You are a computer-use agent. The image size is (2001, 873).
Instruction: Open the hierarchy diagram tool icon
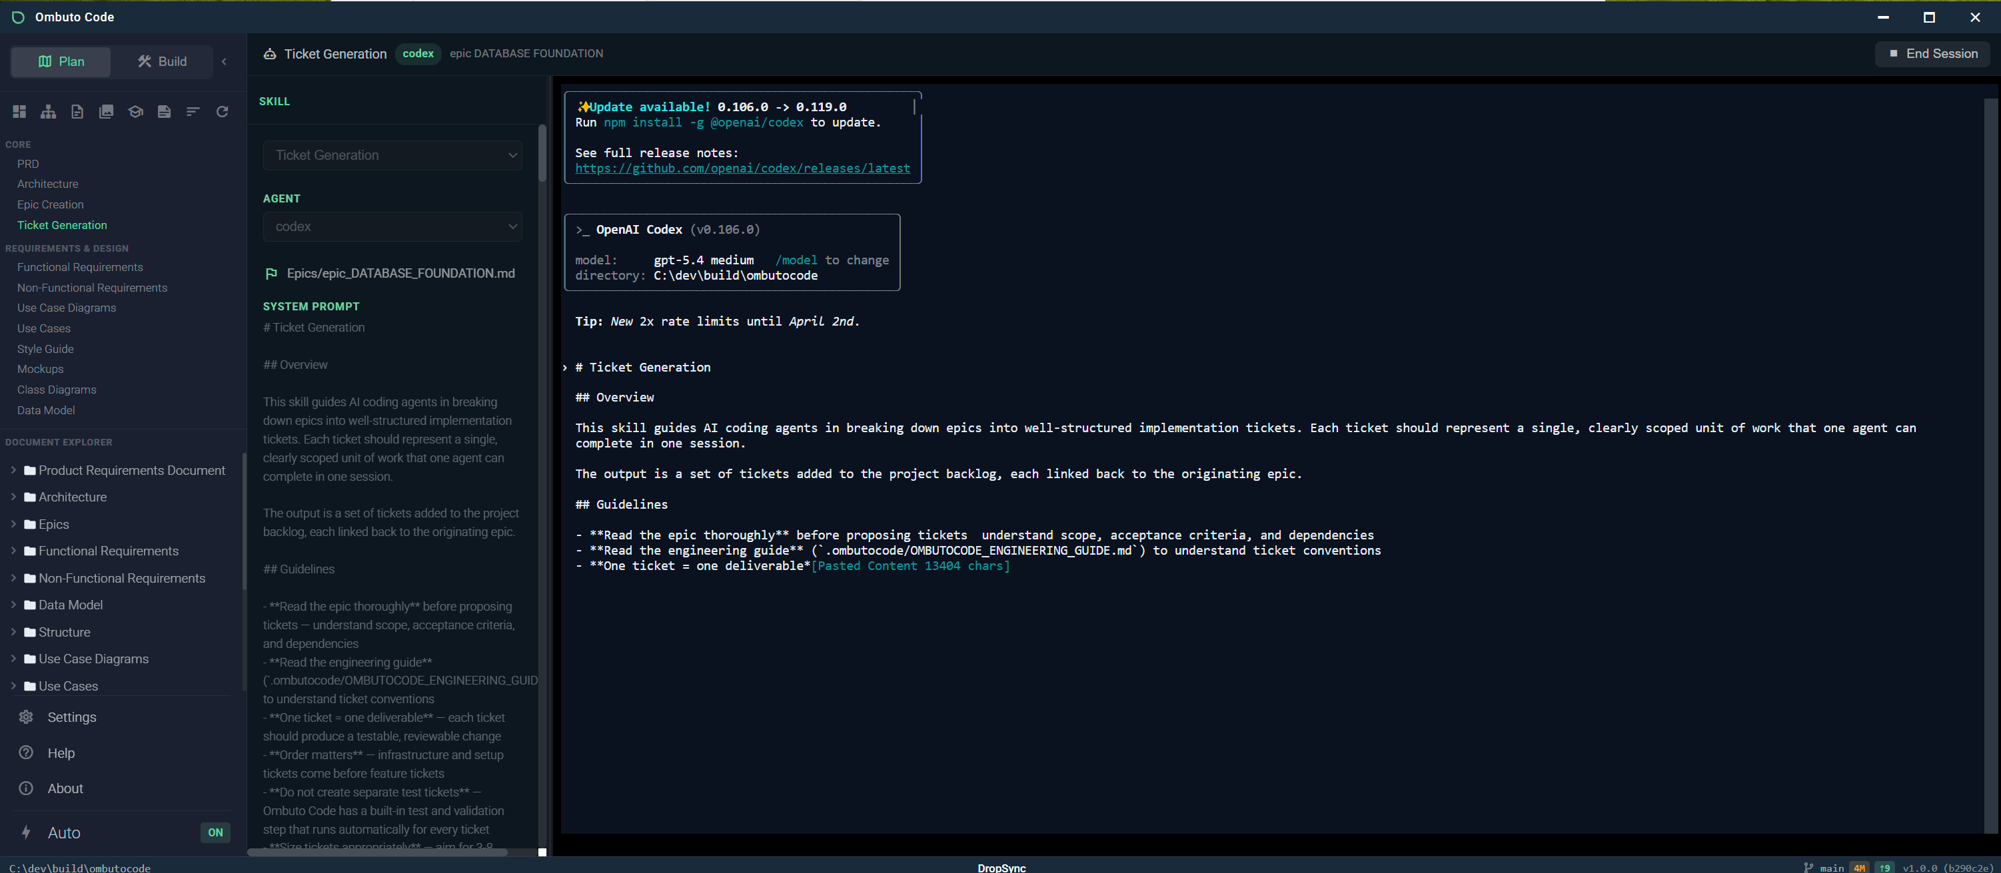click(x=48, y=111)
